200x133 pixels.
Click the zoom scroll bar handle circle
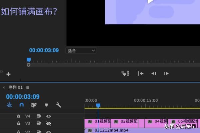pos(28,65)
